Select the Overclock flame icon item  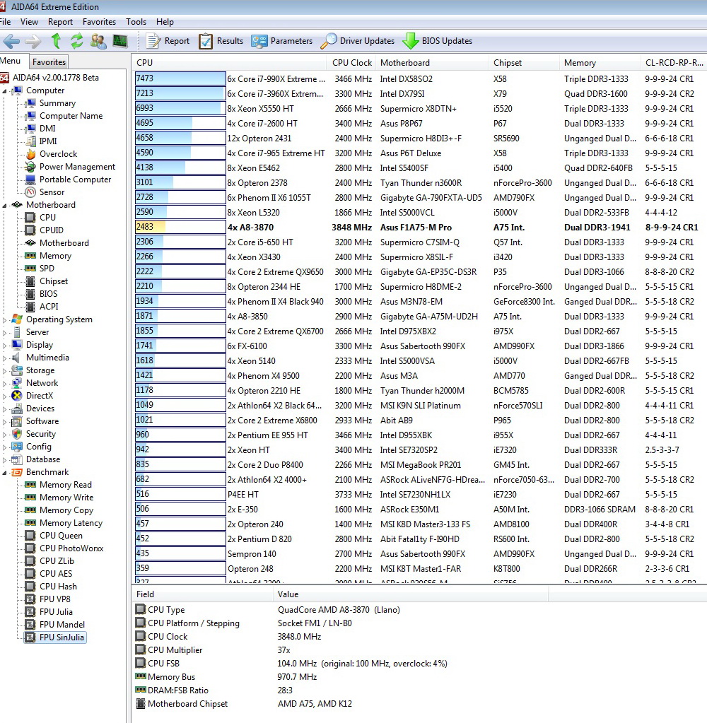pos(30,154)
